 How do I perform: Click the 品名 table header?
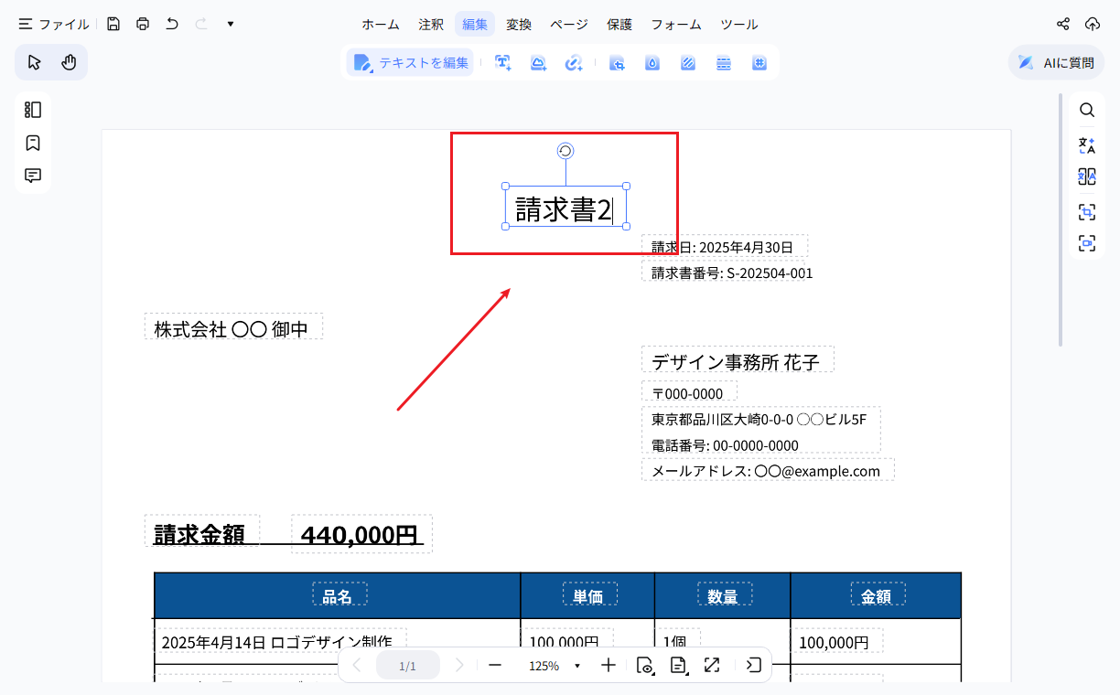339,595
